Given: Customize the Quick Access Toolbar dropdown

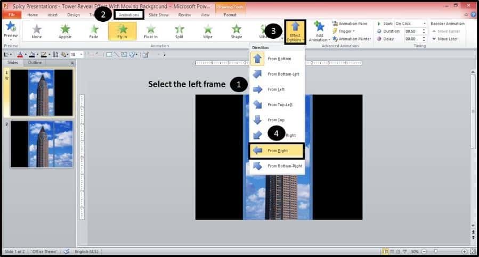Looking at the screenshot, I should coord(164,55).
